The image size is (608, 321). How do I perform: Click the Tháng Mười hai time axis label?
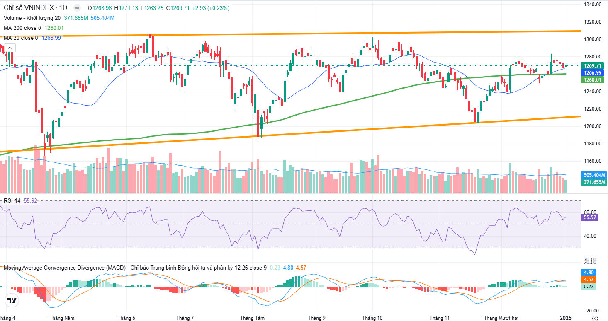point(501,318)
